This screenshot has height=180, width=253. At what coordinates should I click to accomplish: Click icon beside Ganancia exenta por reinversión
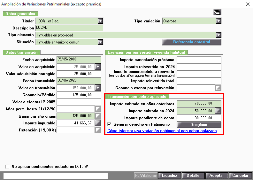point(218,88)
